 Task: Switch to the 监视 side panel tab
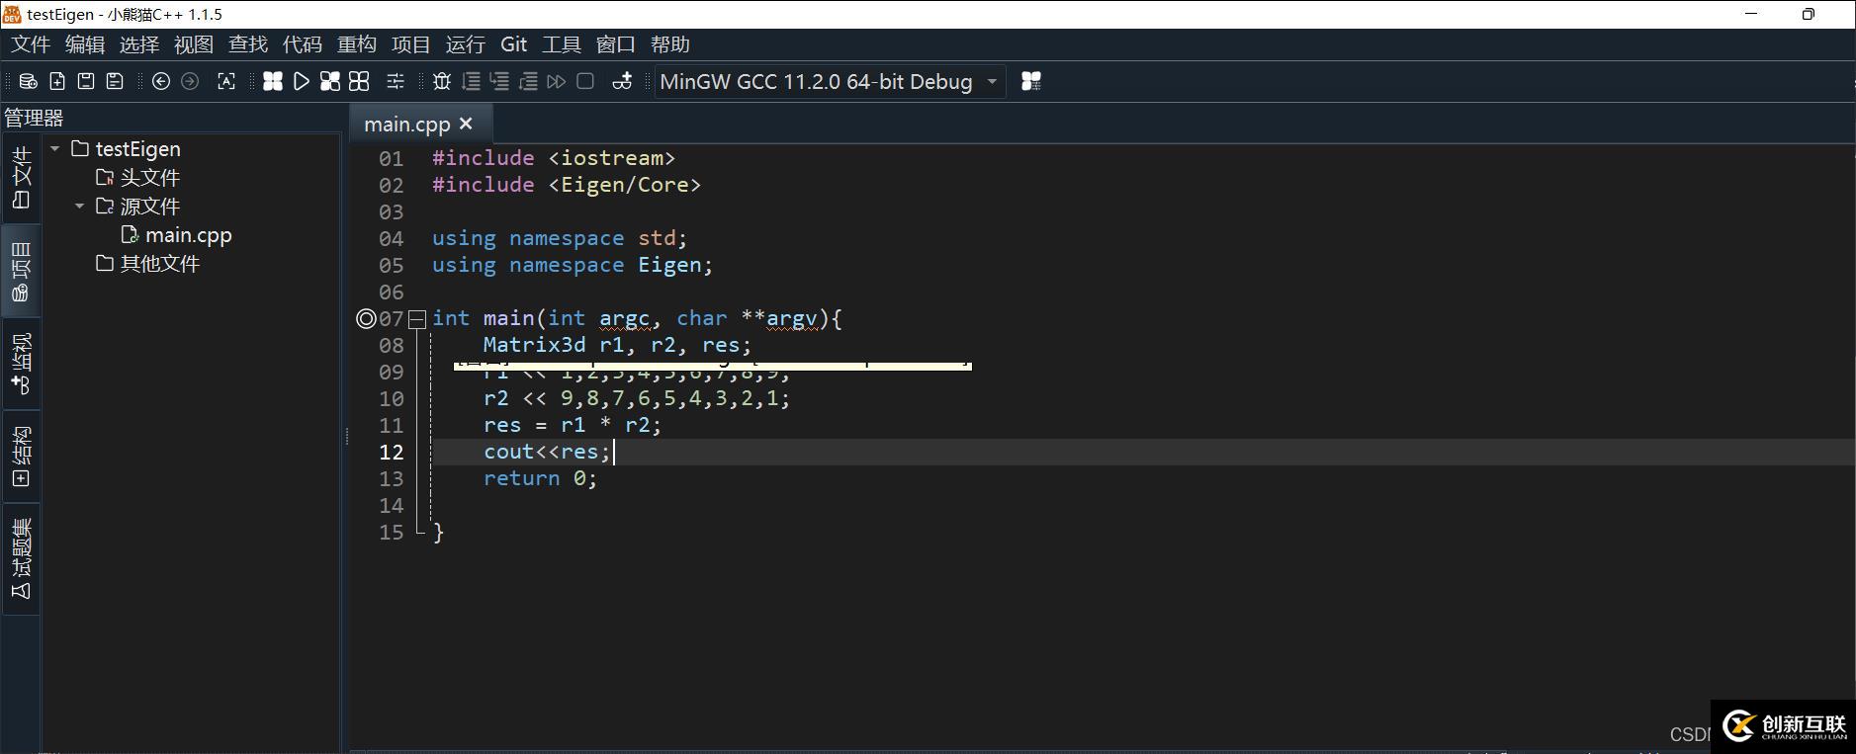pos(21,364)
